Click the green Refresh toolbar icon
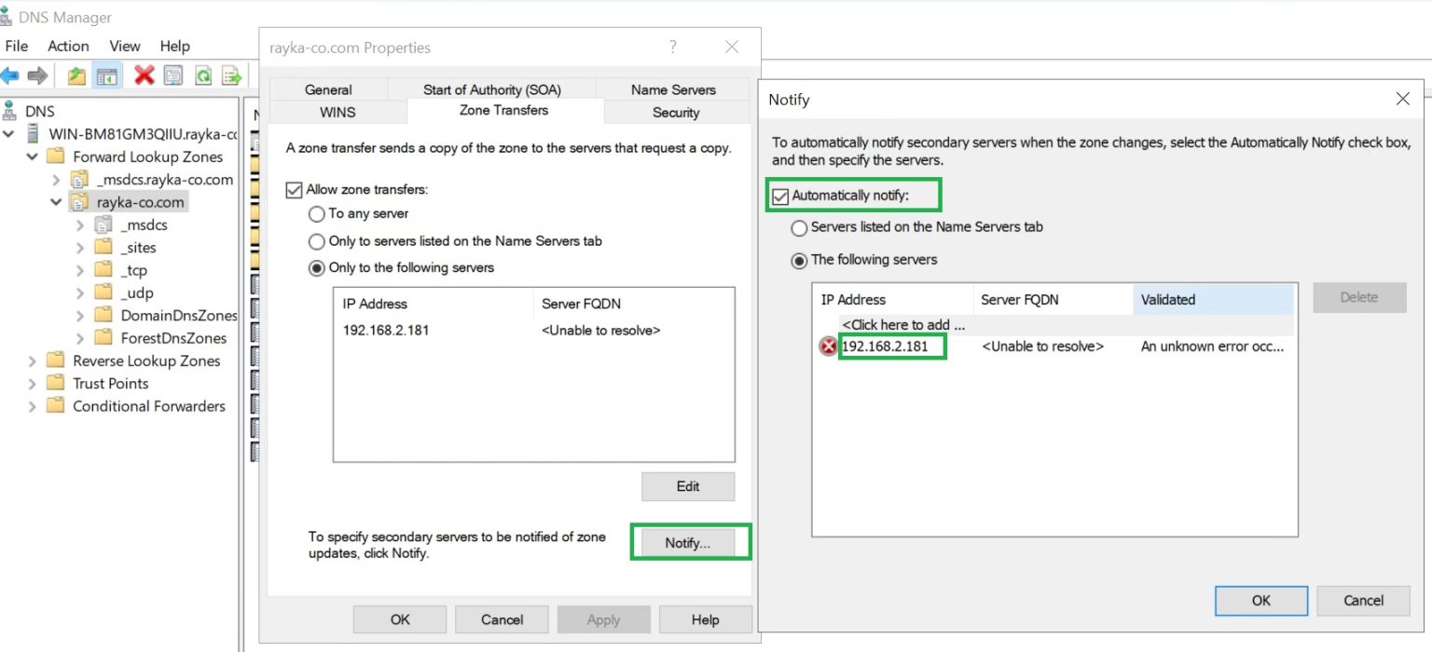 (202, 75)
